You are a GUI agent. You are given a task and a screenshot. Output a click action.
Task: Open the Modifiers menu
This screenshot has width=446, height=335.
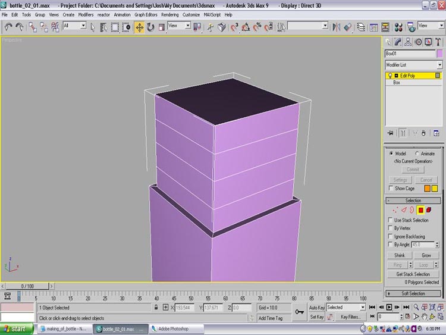pos(86,14)
